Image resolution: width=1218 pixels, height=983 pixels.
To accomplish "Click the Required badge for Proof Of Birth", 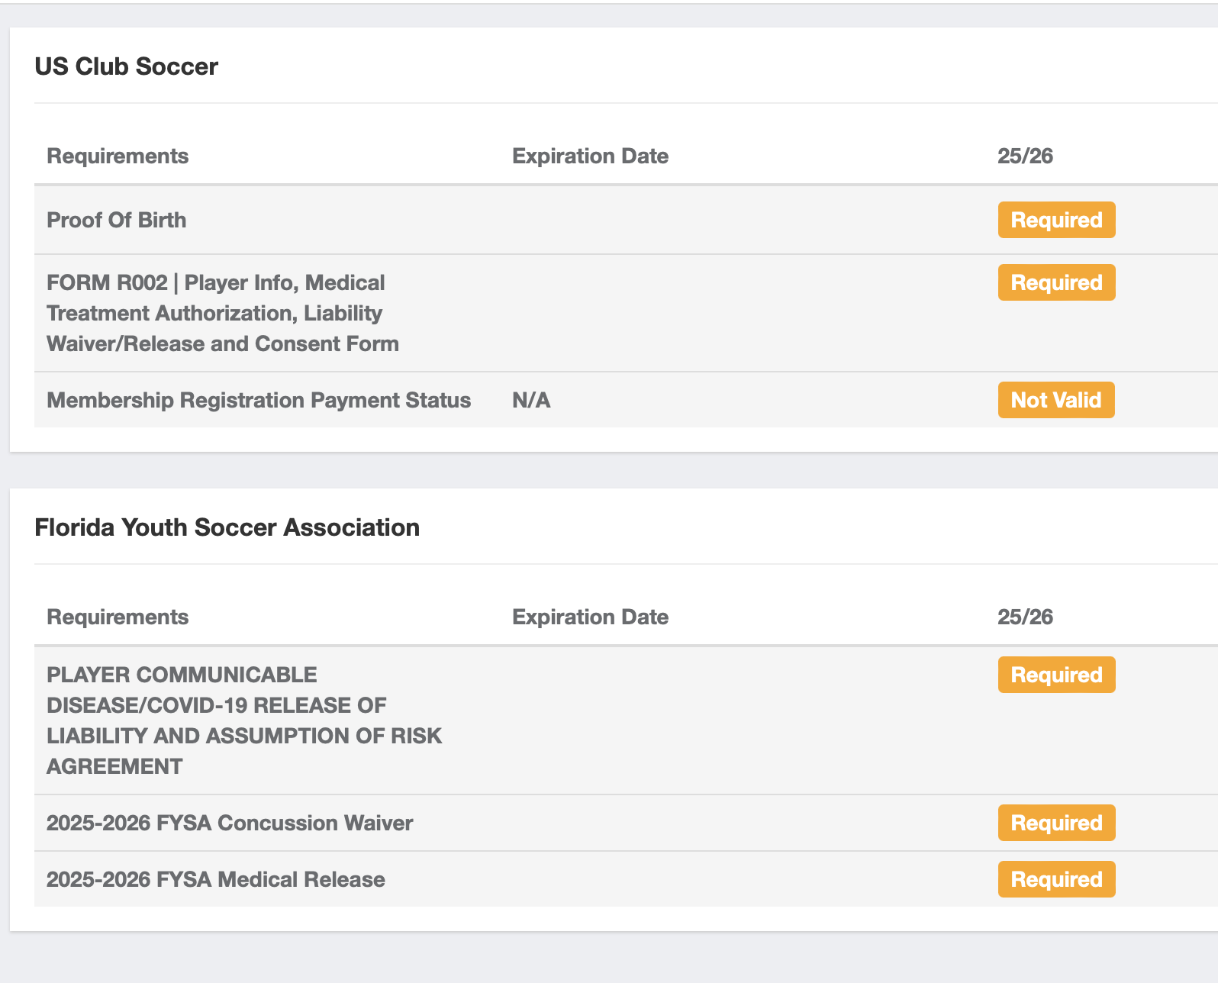I will tap(1056, 220).
